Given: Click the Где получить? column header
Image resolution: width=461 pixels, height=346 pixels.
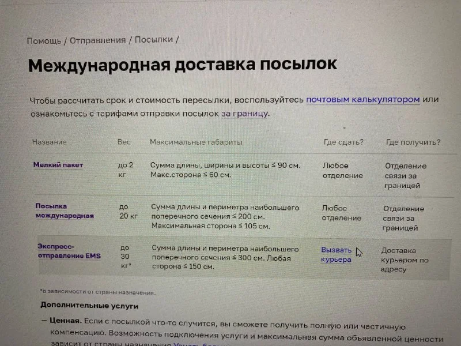Looking at the screenshot, I should [x=413, y=142].
